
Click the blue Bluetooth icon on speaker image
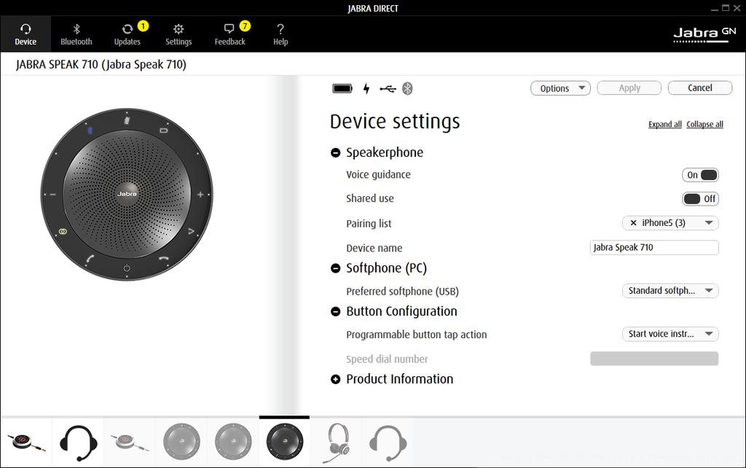click(x=90, y=130)
